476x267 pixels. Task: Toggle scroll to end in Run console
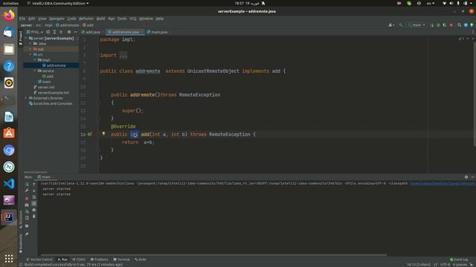point(34,203)
